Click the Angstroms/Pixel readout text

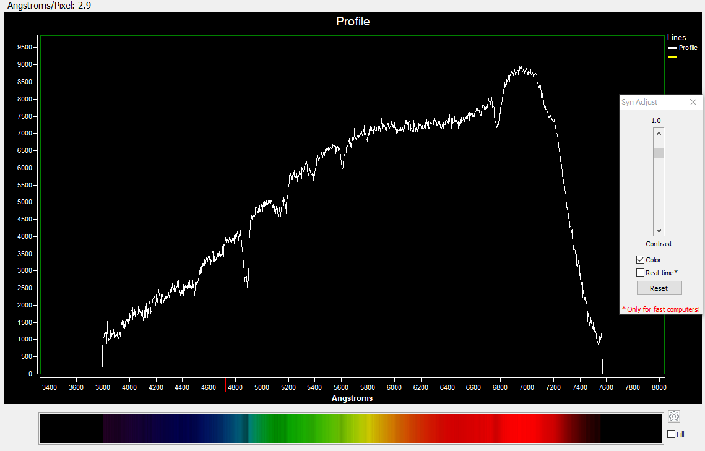click(50, 6)
